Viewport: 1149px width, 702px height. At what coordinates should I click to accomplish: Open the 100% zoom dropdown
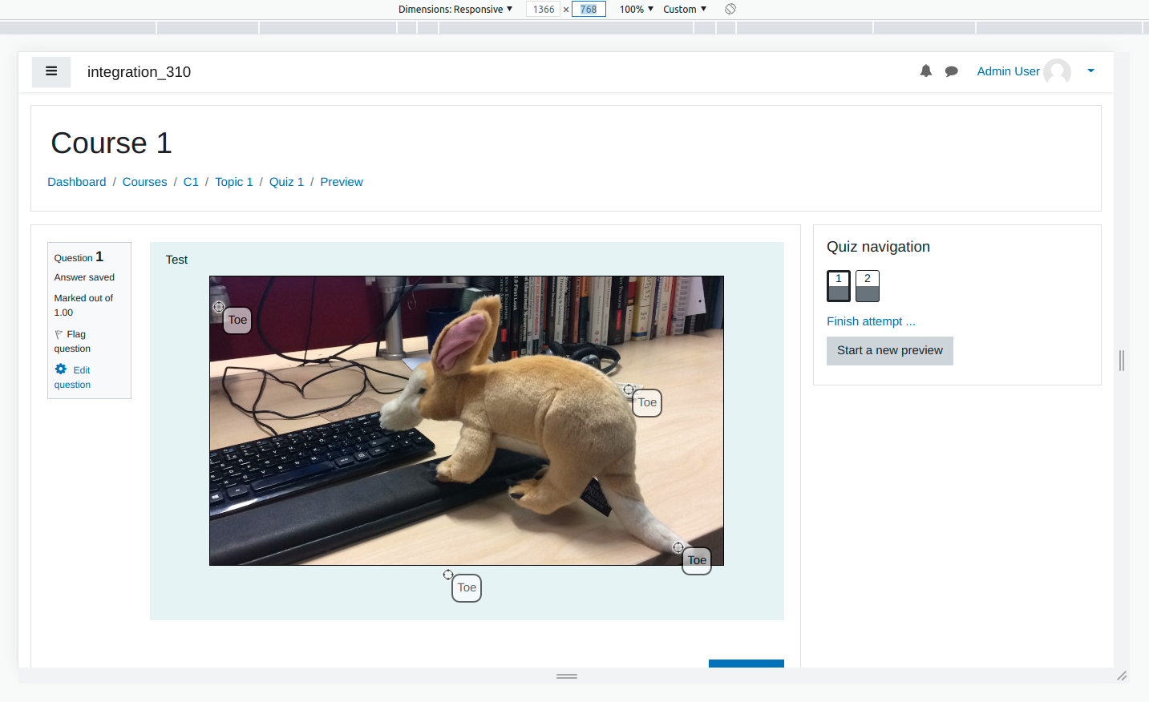click(x=637, y=10)
